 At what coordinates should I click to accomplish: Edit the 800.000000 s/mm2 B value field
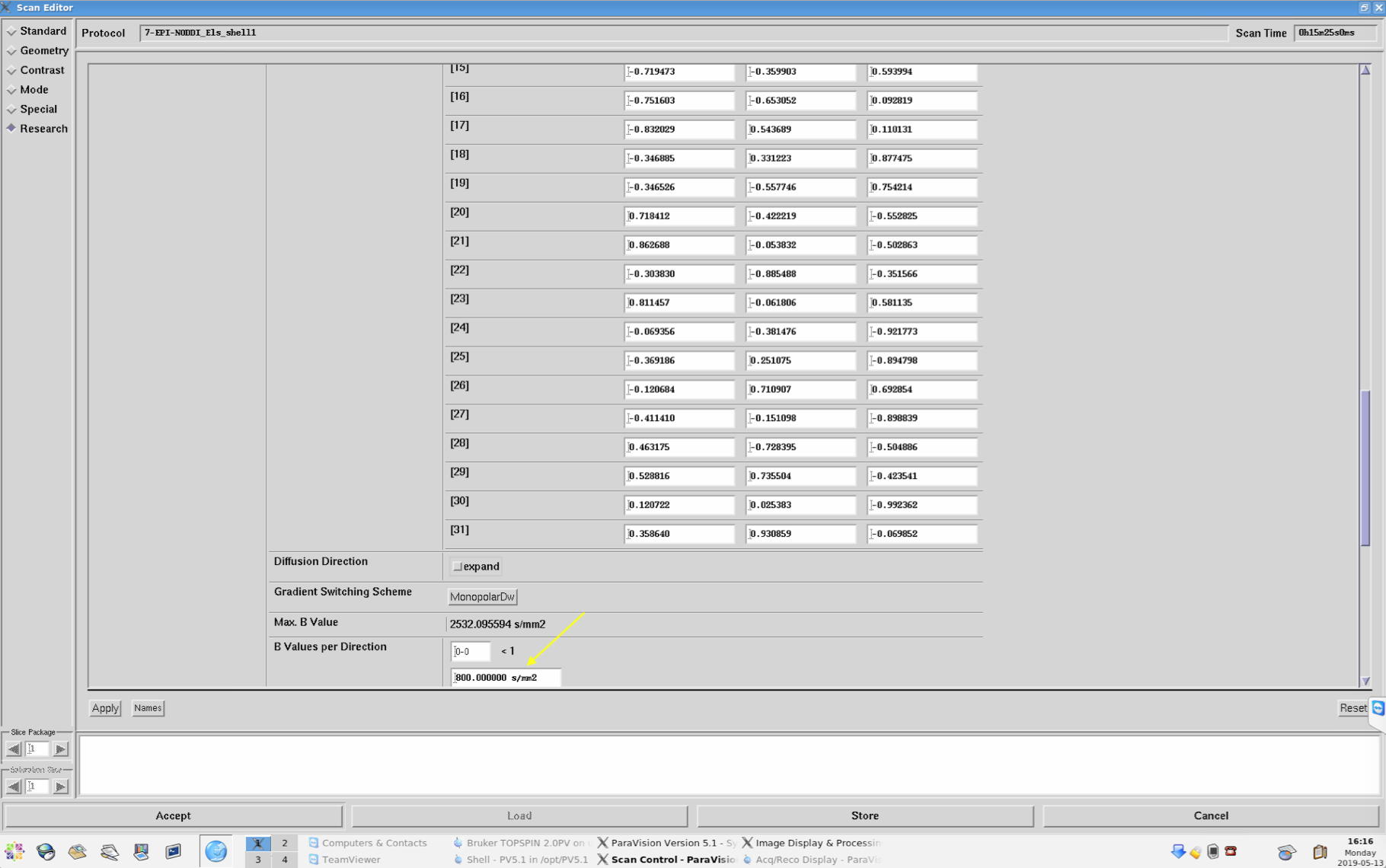pos(506,678)
